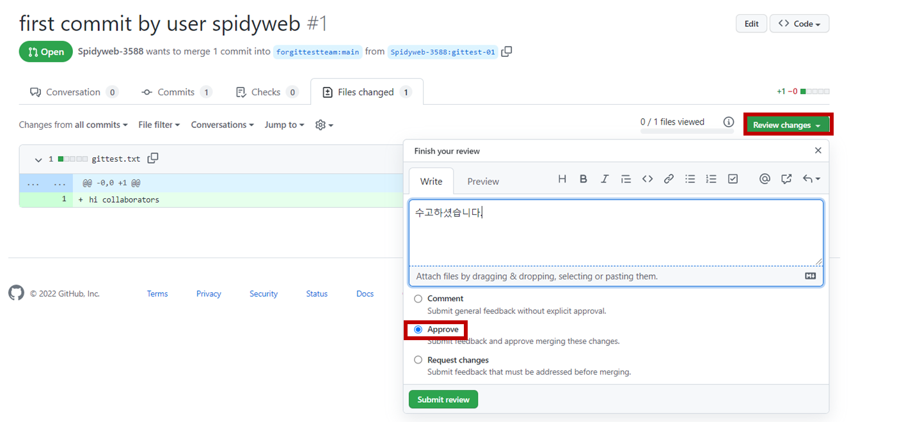Open the Terms footer link
This screenshot has height=422, width=897.
click(157, 293)
